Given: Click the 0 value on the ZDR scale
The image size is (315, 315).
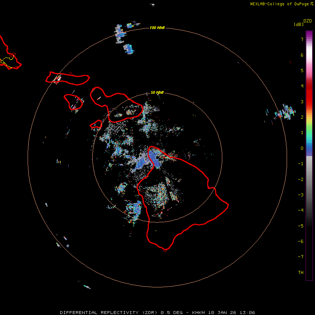Looking at the screenshot, I should click(302, 148).
